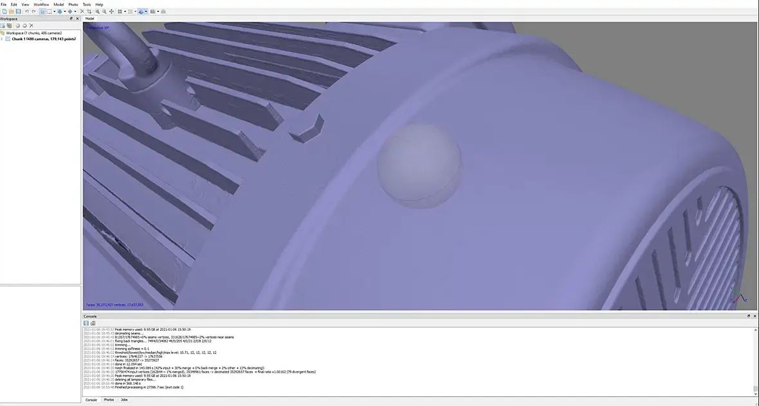Open the model shading mode dropdown
759x406 pixels.
[x=146, y=12]
